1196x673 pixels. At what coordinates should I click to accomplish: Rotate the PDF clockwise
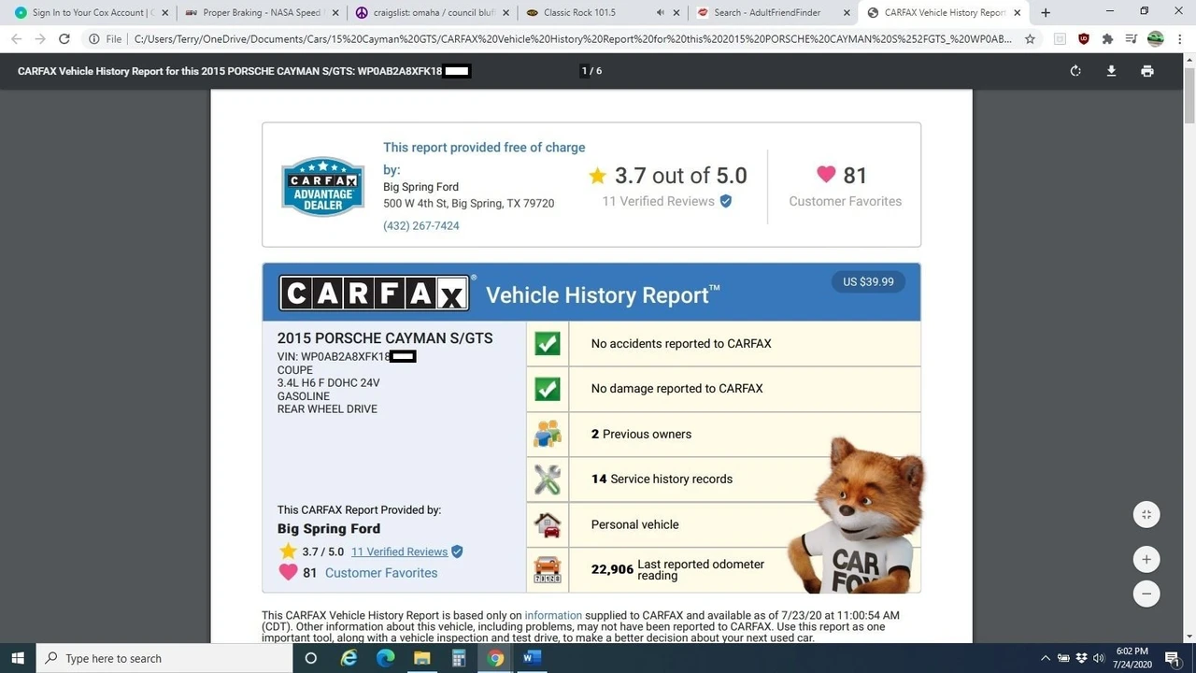pyautogui.click(x=1075, y=71)
